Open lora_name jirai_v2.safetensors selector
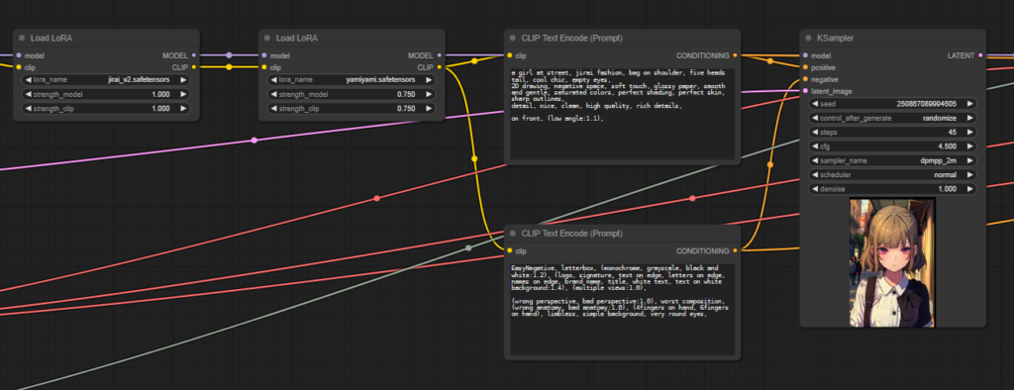The image size is (1014, 390). pyautogui.click(x=106, y=79)
